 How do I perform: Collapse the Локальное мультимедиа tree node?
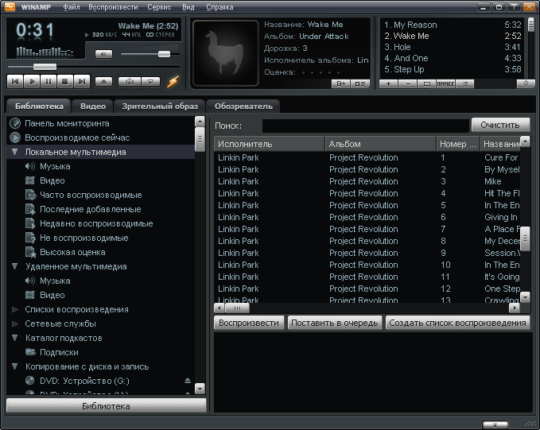pyautogui.click(x=15, y=152)
